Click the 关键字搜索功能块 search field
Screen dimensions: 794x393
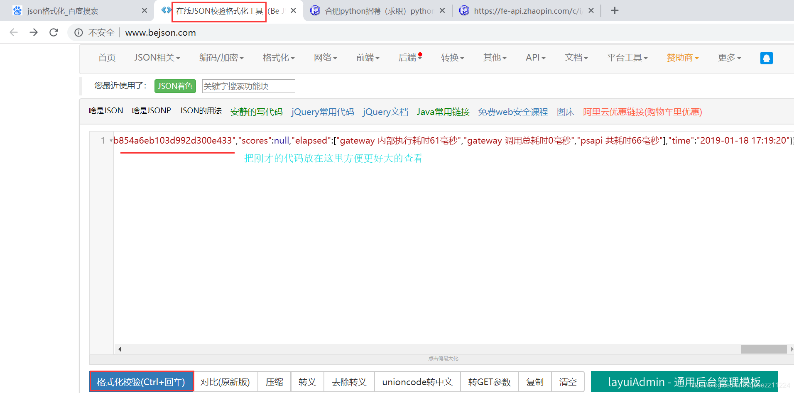pos(248,86)
